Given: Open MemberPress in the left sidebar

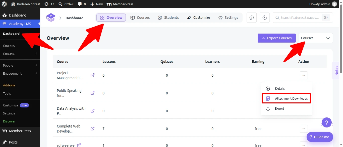Looking at the screenshot, I should (20, 131).
